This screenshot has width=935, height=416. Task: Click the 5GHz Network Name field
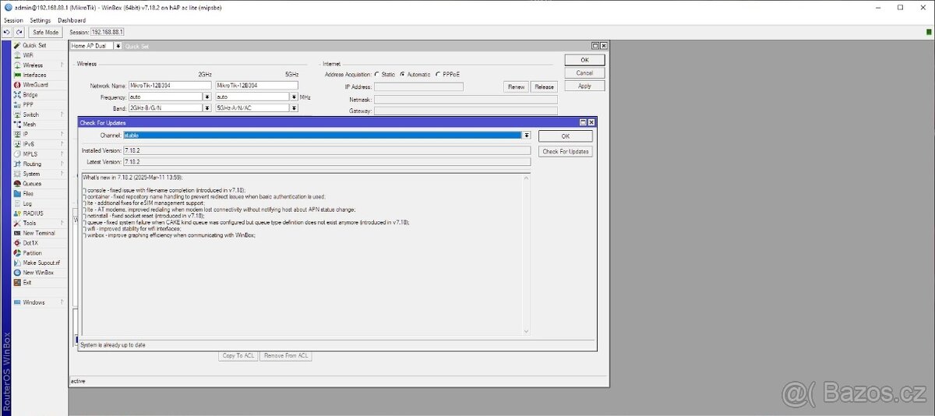coord(256,86)
